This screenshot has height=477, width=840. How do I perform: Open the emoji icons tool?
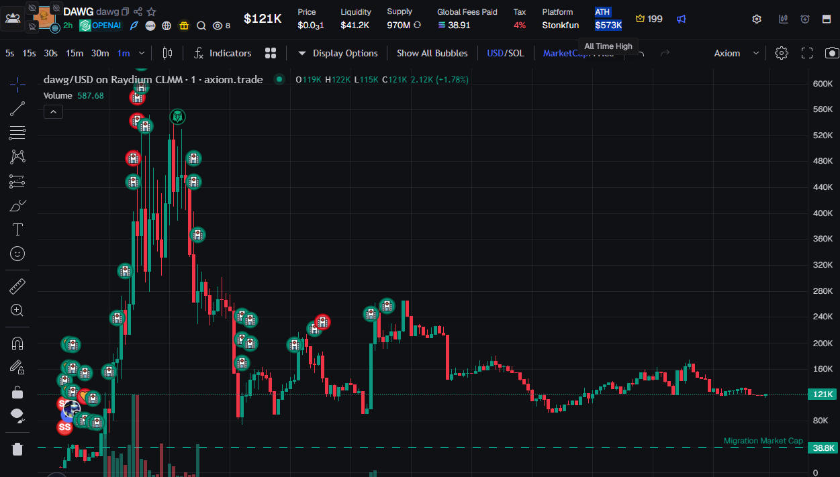(x=18, y=254)
